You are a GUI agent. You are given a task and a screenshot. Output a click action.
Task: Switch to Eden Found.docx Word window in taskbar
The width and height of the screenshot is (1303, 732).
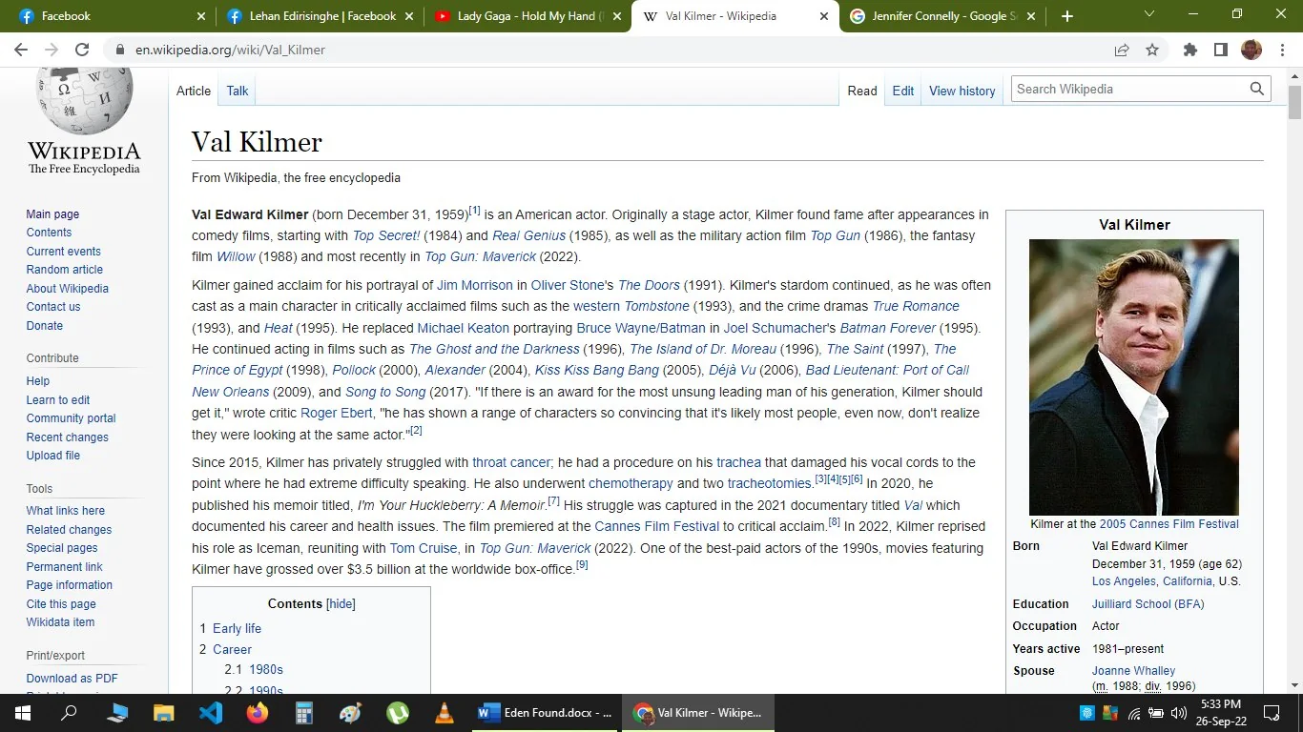tap(547, 712)
